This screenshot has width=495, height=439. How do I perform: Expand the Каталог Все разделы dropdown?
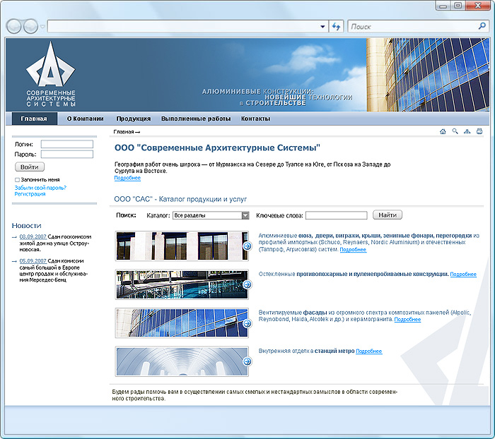coord(211,215)
